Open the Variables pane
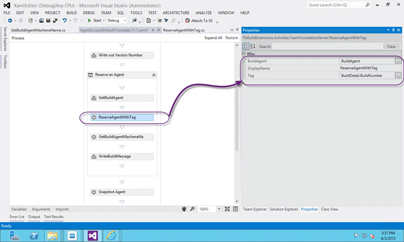The image size is (404, 242). [x=19, y=209]
